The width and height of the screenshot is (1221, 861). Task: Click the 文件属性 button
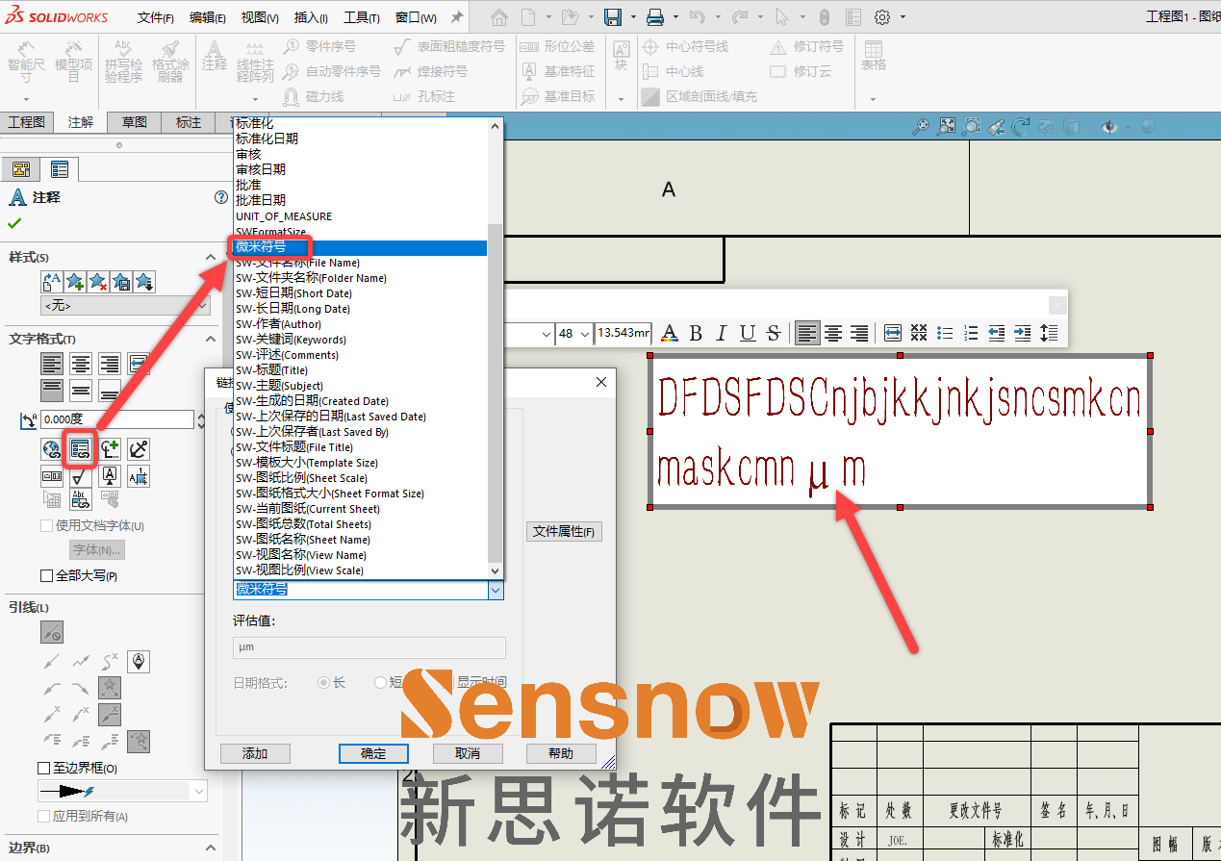[x=564, y=532]
